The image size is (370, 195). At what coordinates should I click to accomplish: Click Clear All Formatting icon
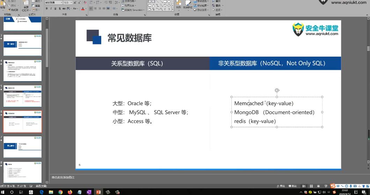pyautogui.click(x=85, y=2)
